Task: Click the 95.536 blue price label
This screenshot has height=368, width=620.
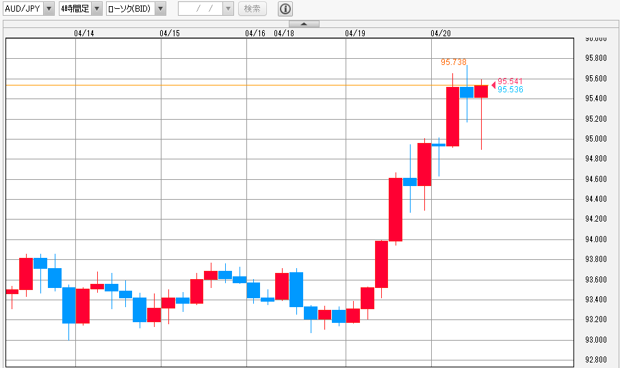Action: click(510, 90)
